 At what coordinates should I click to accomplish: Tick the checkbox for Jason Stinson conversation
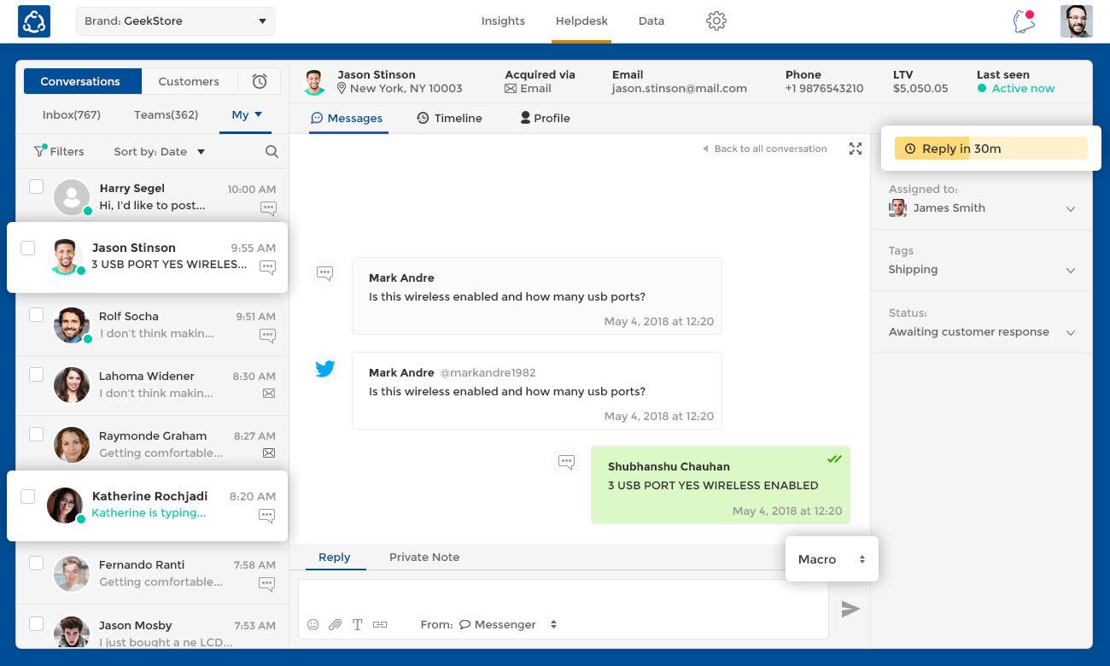(x=28, y=248)
